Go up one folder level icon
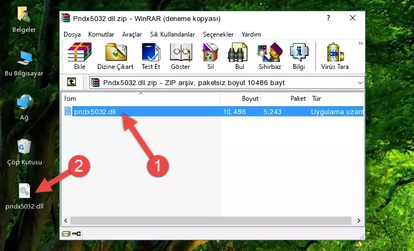The height and width of the screenshot is (251, 414). 72,82
